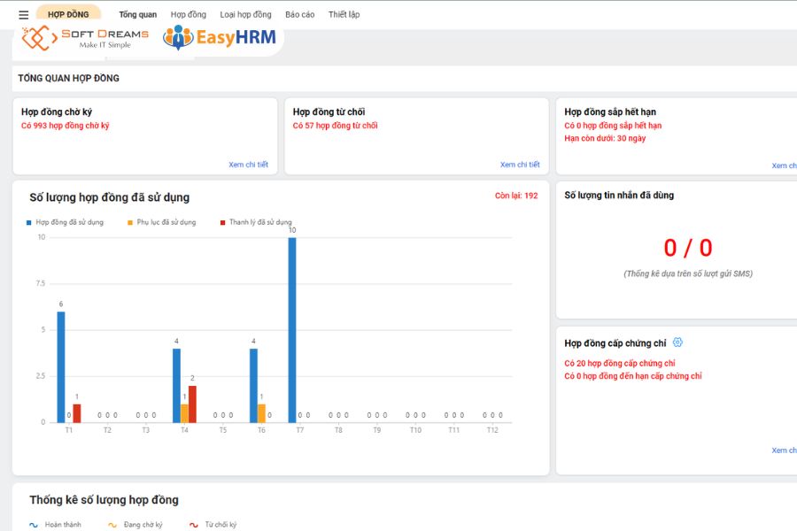Click 'Có 0 hợp đồng sắp hết hạn' text
This screenshot has height=531, width=797.
(x=613, y=126)
